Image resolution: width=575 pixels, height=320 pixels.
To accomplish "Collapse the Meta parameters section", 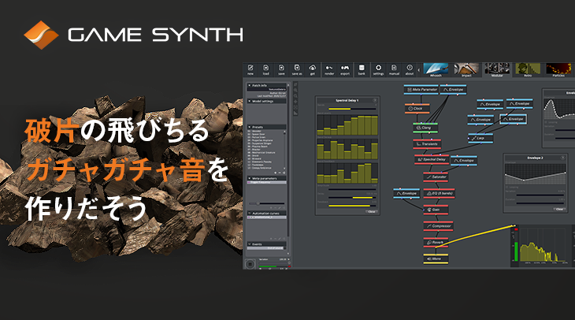I will [250, 178].
